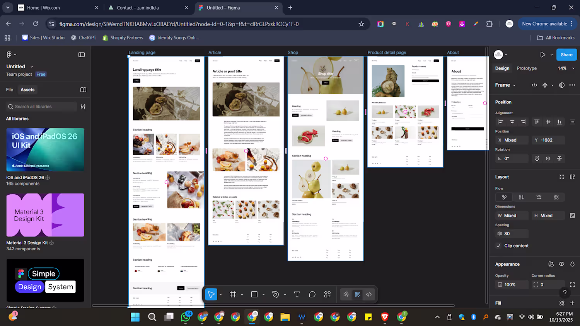Add a new fill with plus icon
The height and width of the screenshot is (326, 580).
pyautogui.click(x=572, y=303)
